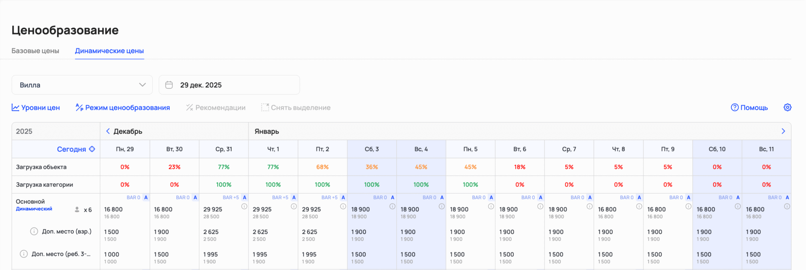This screenshot has width=806, height=270.
Task: Click info icon next to Доп. место (реб.)
Action: pyautogui.click(x=24, y=254)
